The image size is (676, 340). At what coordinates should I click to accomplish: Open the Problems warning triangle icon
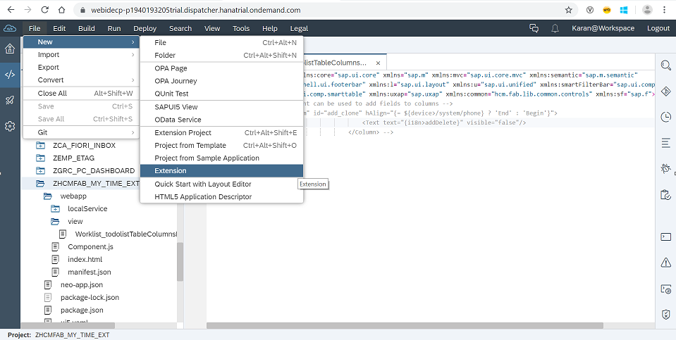(x=665, y=263)
